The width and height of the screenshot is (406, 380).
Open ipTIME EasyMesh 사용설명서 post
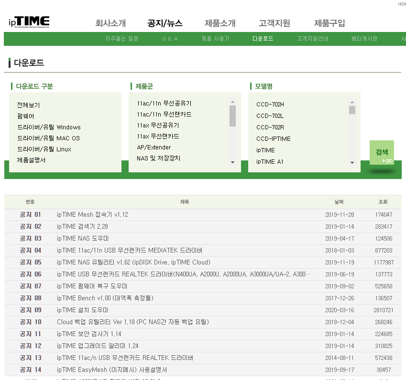[x=112, y=369]
